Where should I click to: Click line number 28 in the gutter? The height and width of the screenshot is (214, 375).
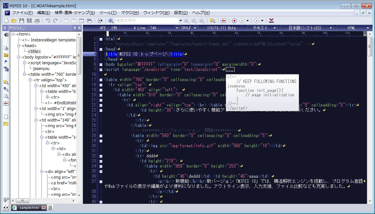[93, 135]
